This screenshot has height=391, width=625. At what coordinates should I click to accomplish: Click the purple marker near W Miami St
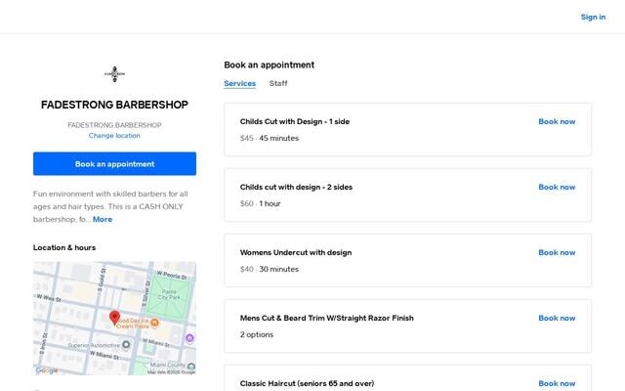click(x=189, y=338)
